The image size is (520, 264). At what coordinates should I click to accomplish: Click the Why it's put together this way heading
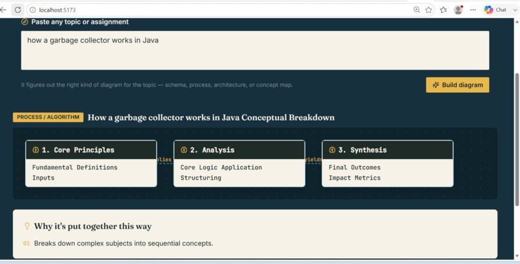[x=93, y=227]
